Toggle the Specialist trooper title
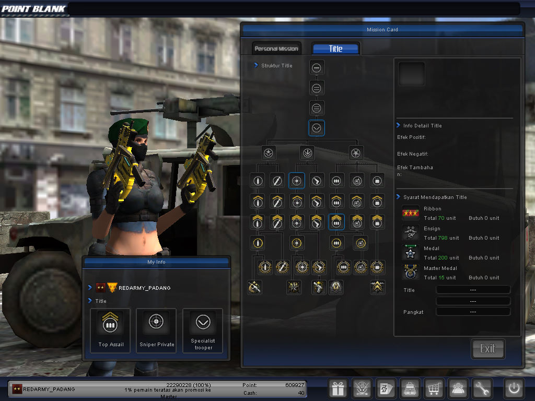 (x=202, y=329)
